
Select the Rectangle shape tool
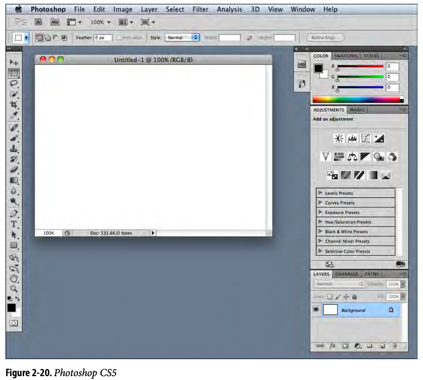[x=14, y=245]
